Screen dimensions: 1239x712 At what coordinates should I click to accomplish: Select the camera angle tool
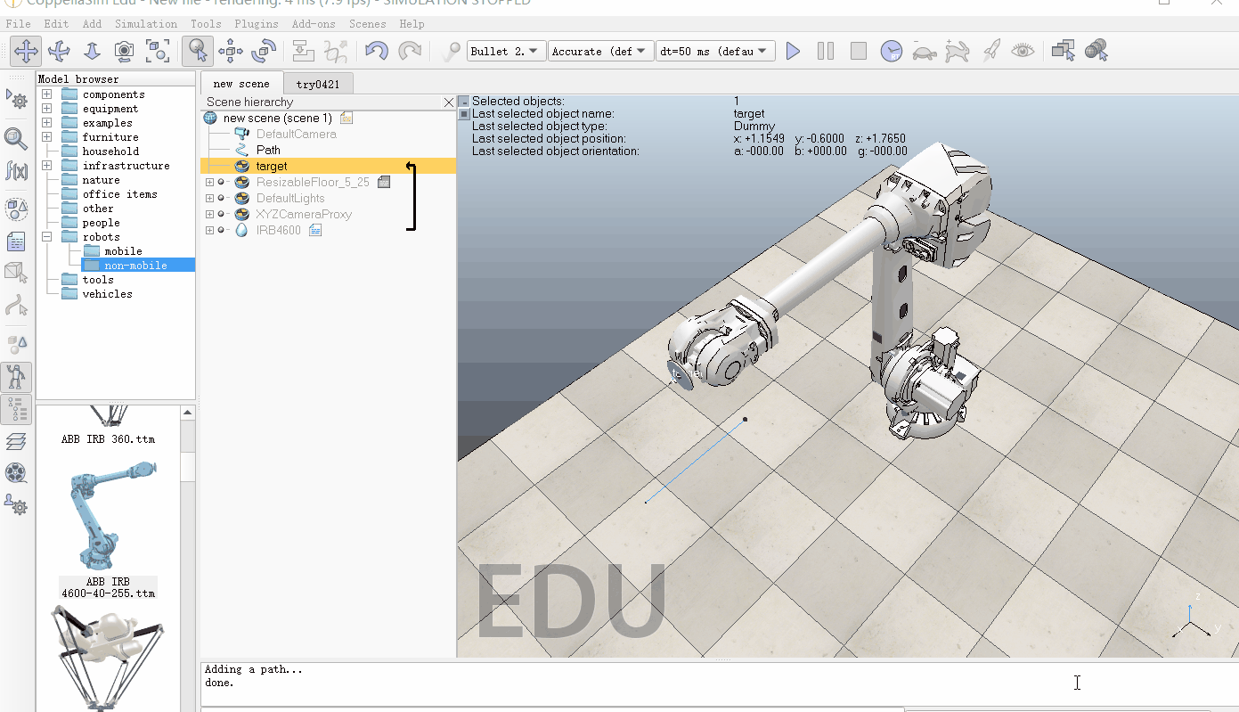tap(125, 51)
